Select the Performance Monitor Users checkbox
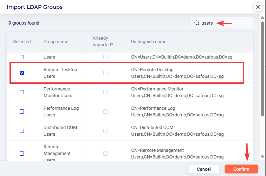 tap(22, 92)
